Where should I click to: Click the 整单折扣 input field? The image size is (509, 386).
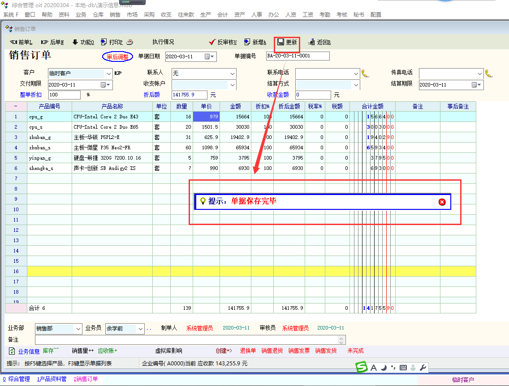pyautogui.click(x=64, y=95)
